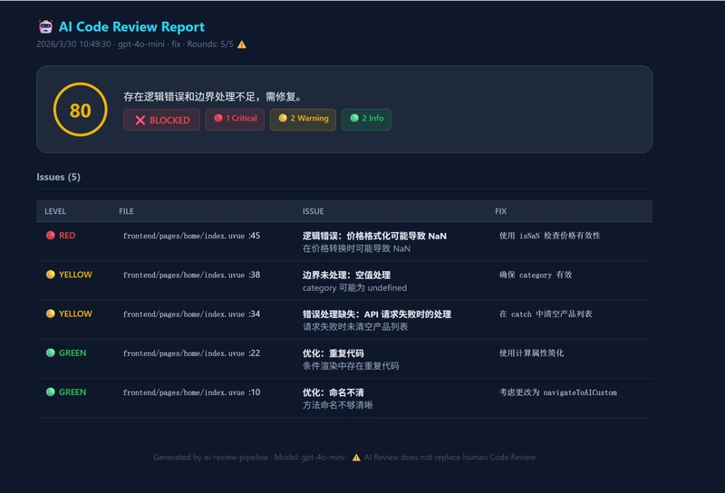Click the footer warning triangle icon

click(x=356, y=458)
